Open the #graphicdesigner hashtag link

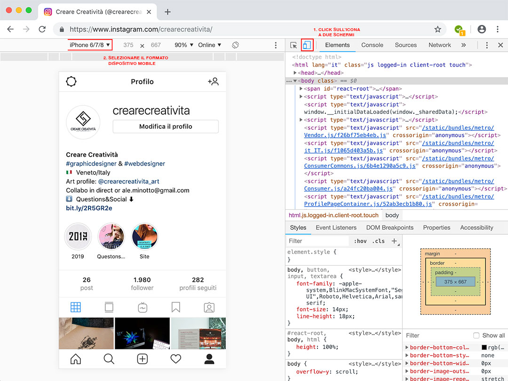tap(91, 164)
